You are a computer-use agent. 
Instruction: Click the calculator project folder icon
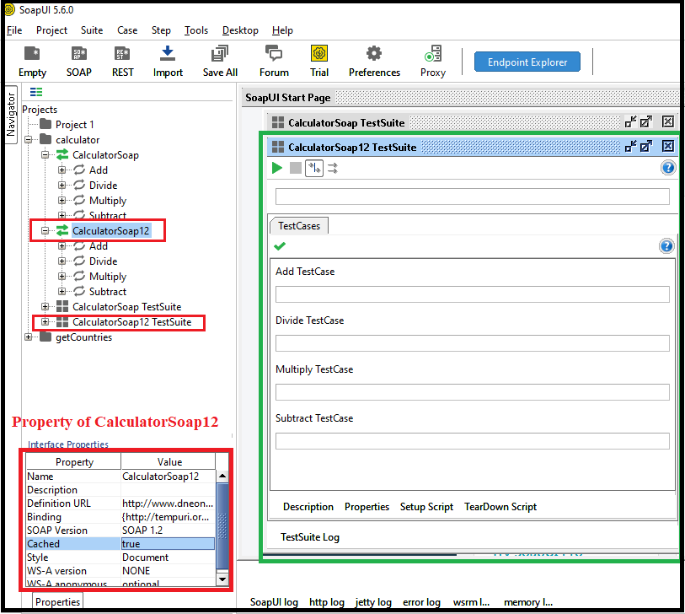click(45, 139)
